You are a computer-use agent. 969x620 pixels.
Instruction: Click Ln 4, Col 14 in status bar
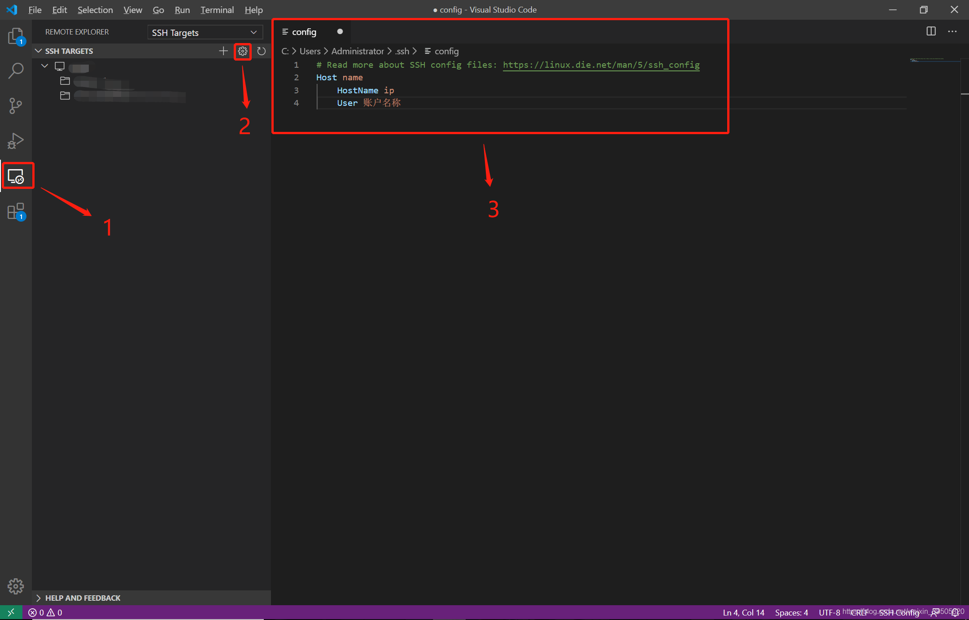(x=743, y=612)
